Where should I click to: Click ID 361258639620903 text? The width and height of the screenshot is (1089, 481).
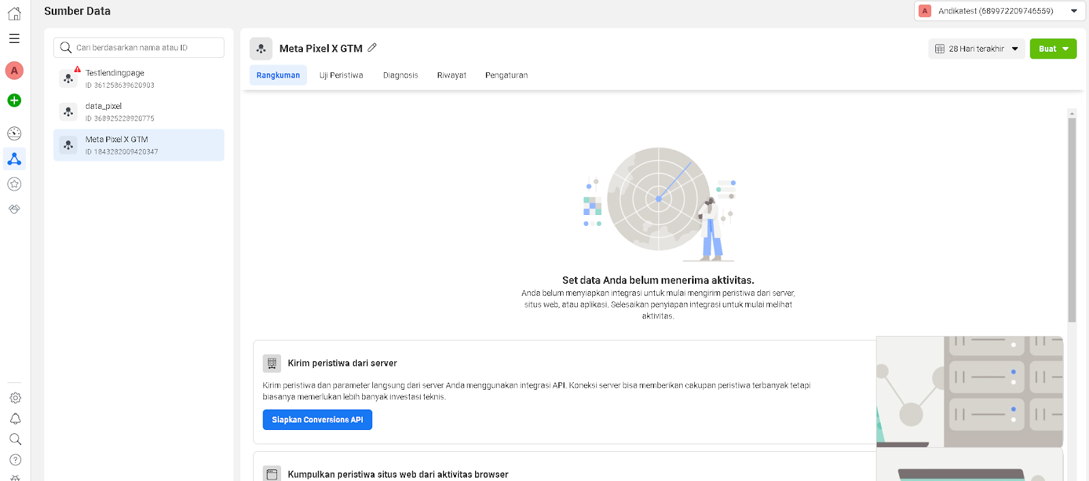(120, 85)
